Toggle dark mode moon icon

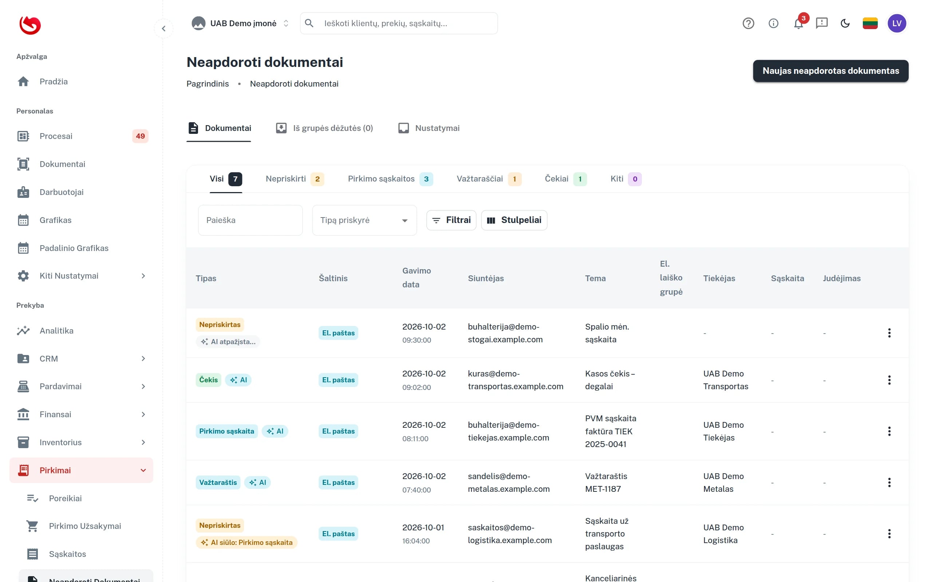tap(845, 24)
